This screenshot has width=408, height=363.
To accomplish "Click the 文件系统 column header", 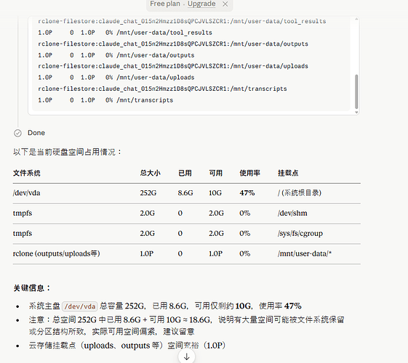I will tap(26, 173).
